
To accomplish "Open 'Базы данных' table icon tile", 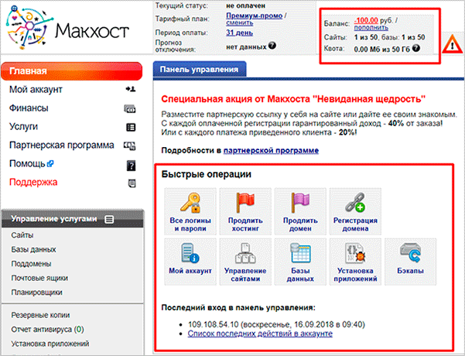I will coord(300,262).
